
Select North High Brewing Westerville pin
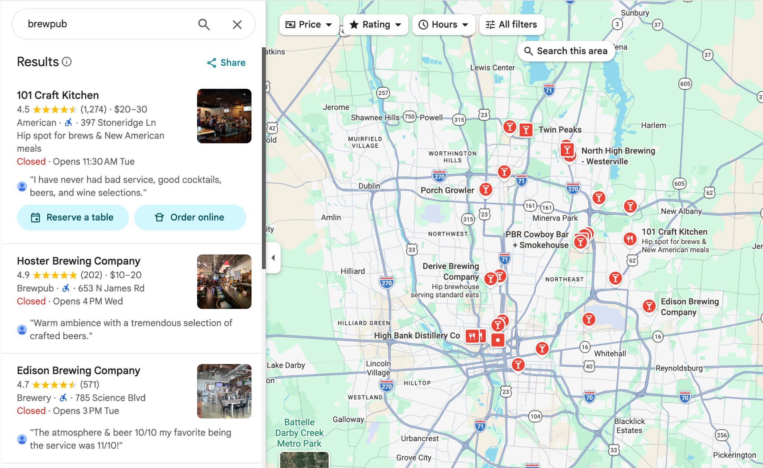(567, 150)
